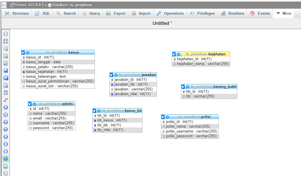
Task: Go to the Export tab
Action: click(116, 13)
